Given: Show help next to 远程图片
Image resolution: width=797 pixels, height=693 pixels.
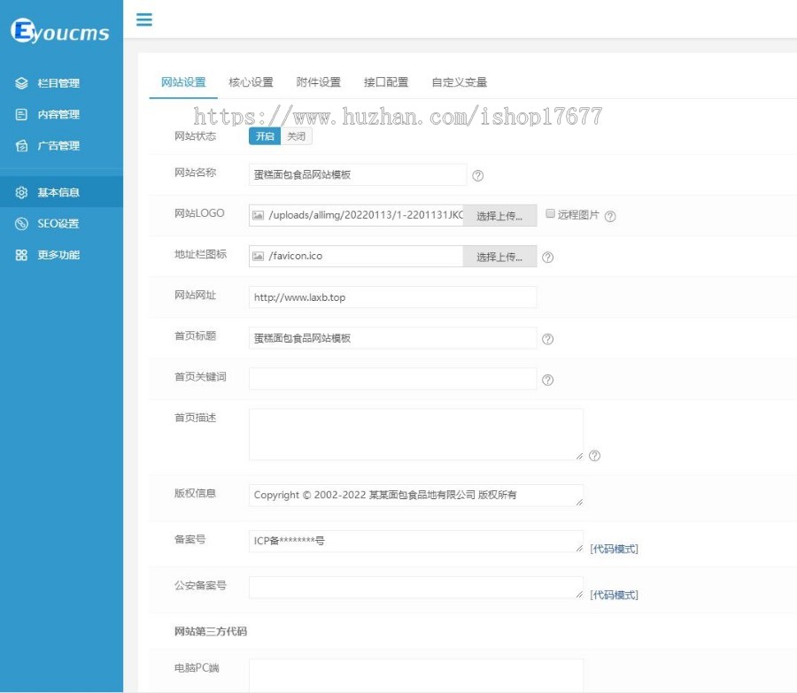Looking at the screenshot, I should click(610, 217).
